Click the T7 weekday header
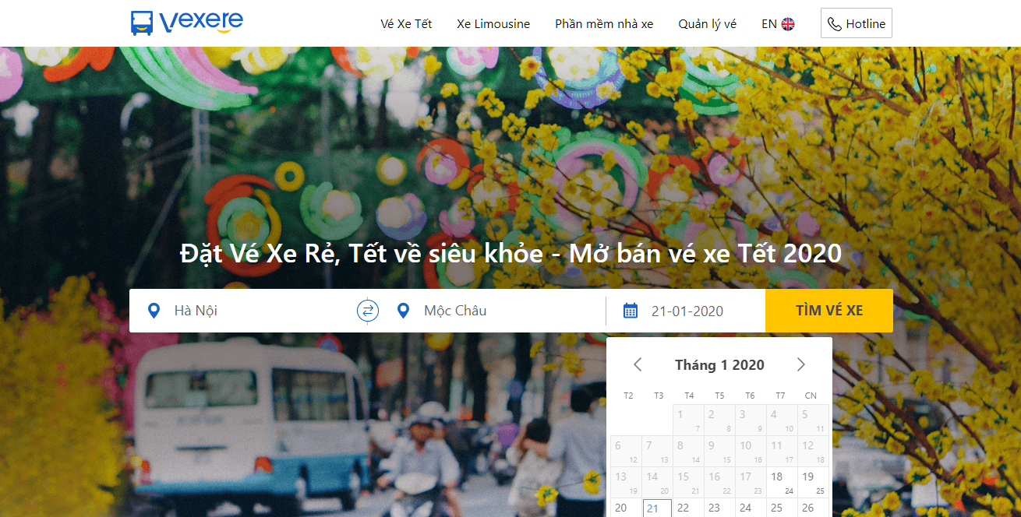 tap(780, 396)
